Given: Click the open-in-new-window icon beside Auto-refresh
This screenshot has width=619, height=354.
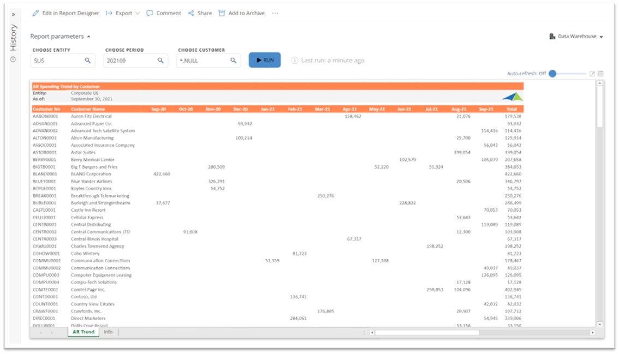Looking at the screenshot, I should coord(592,74).
